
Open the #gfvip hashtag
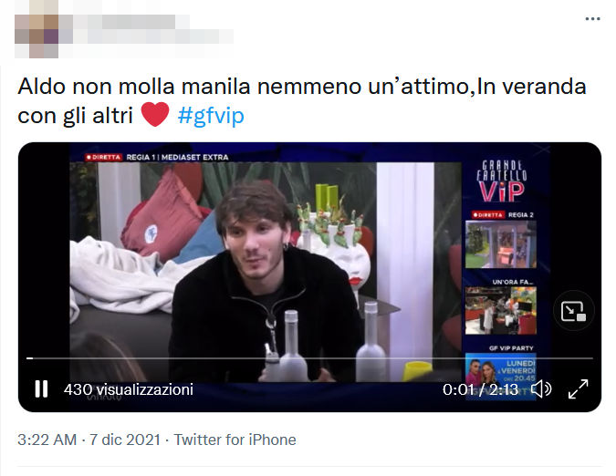211,116
